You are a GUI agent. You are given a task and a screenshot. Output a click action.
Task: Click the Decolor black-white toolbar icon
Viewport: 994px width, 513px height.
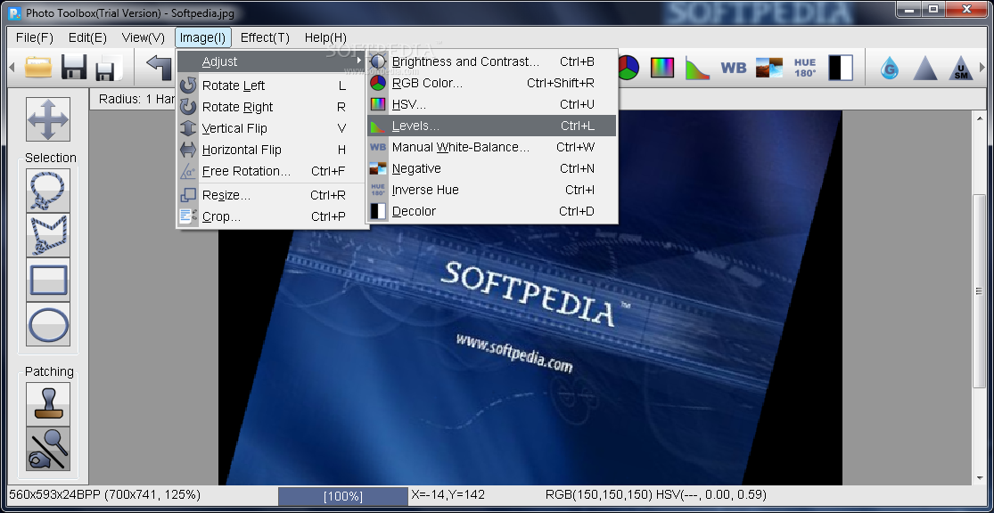[x=841, y=68]
